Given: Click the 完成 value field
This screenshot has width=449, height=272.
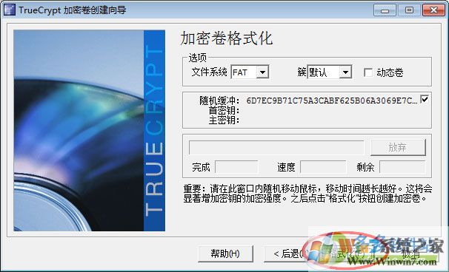Looking at the screenshot, I should [236, 167].
